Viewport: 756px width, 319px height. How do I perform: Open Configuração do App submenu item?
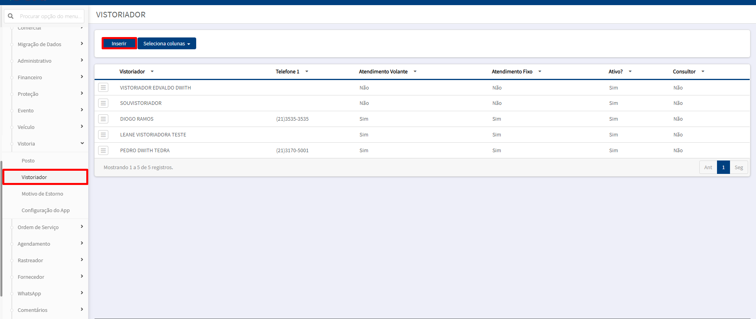click(x=46, y=210)
